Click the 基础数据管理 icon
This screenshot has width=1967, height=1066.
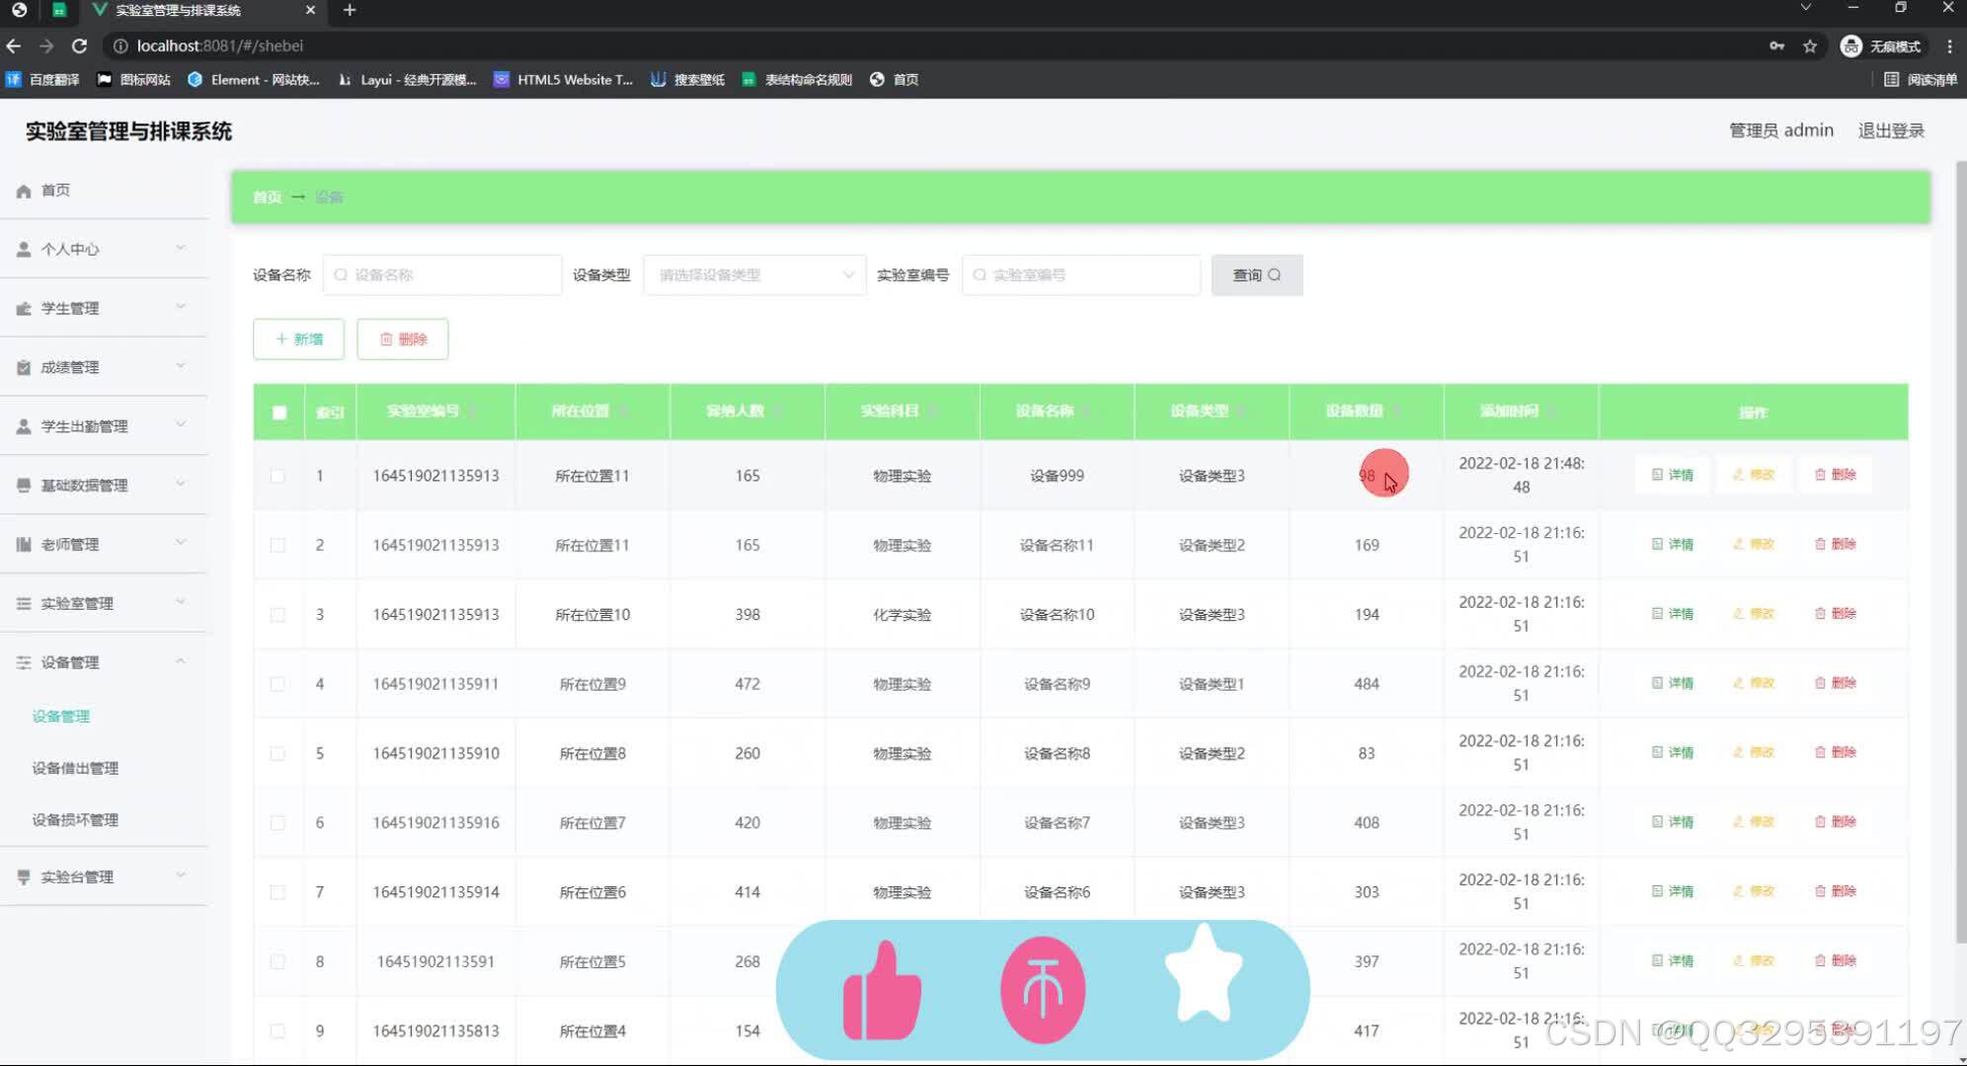(24, 485)
